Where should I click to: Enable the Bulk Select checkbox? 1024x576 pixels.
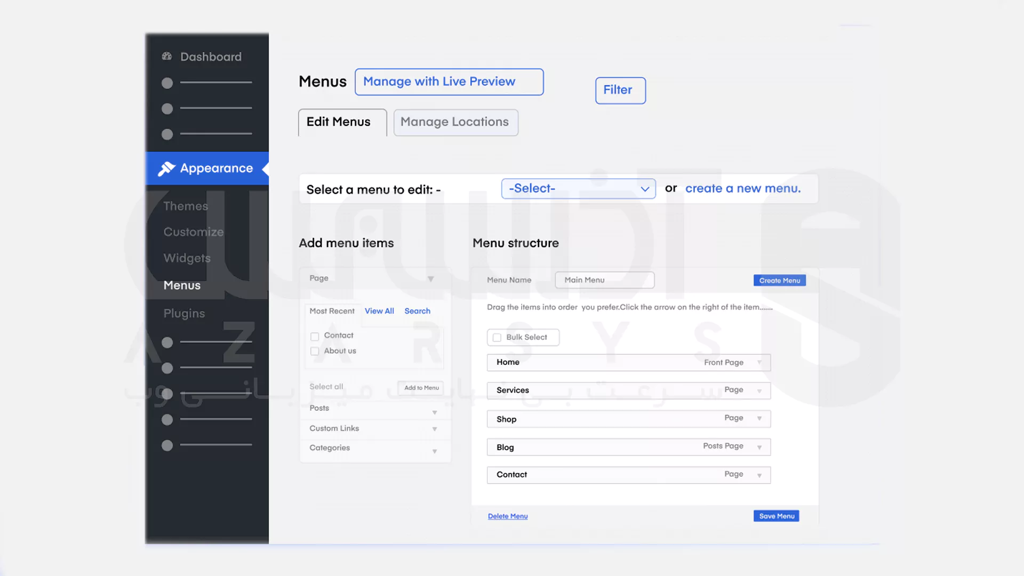497,338
